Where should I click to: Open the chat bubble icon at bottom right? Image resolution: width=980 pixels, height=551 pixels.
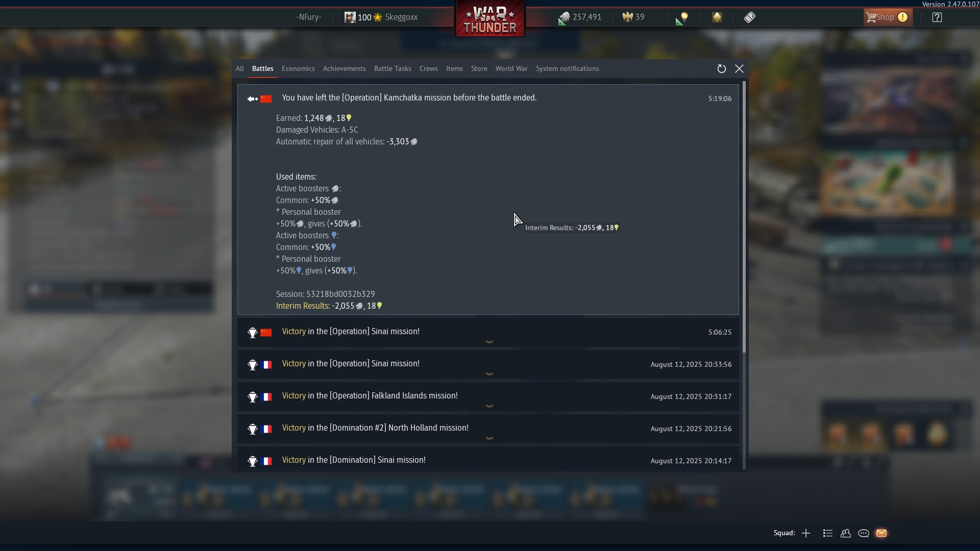click(864, 533)
